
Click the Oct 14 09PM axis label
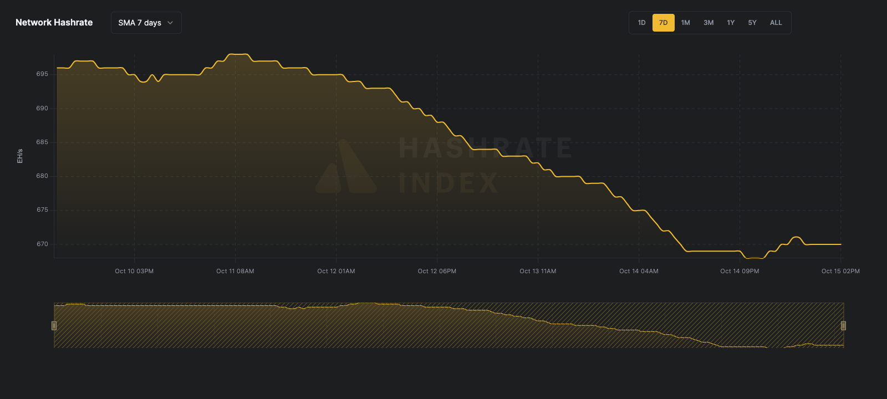(x=740, y=271)
